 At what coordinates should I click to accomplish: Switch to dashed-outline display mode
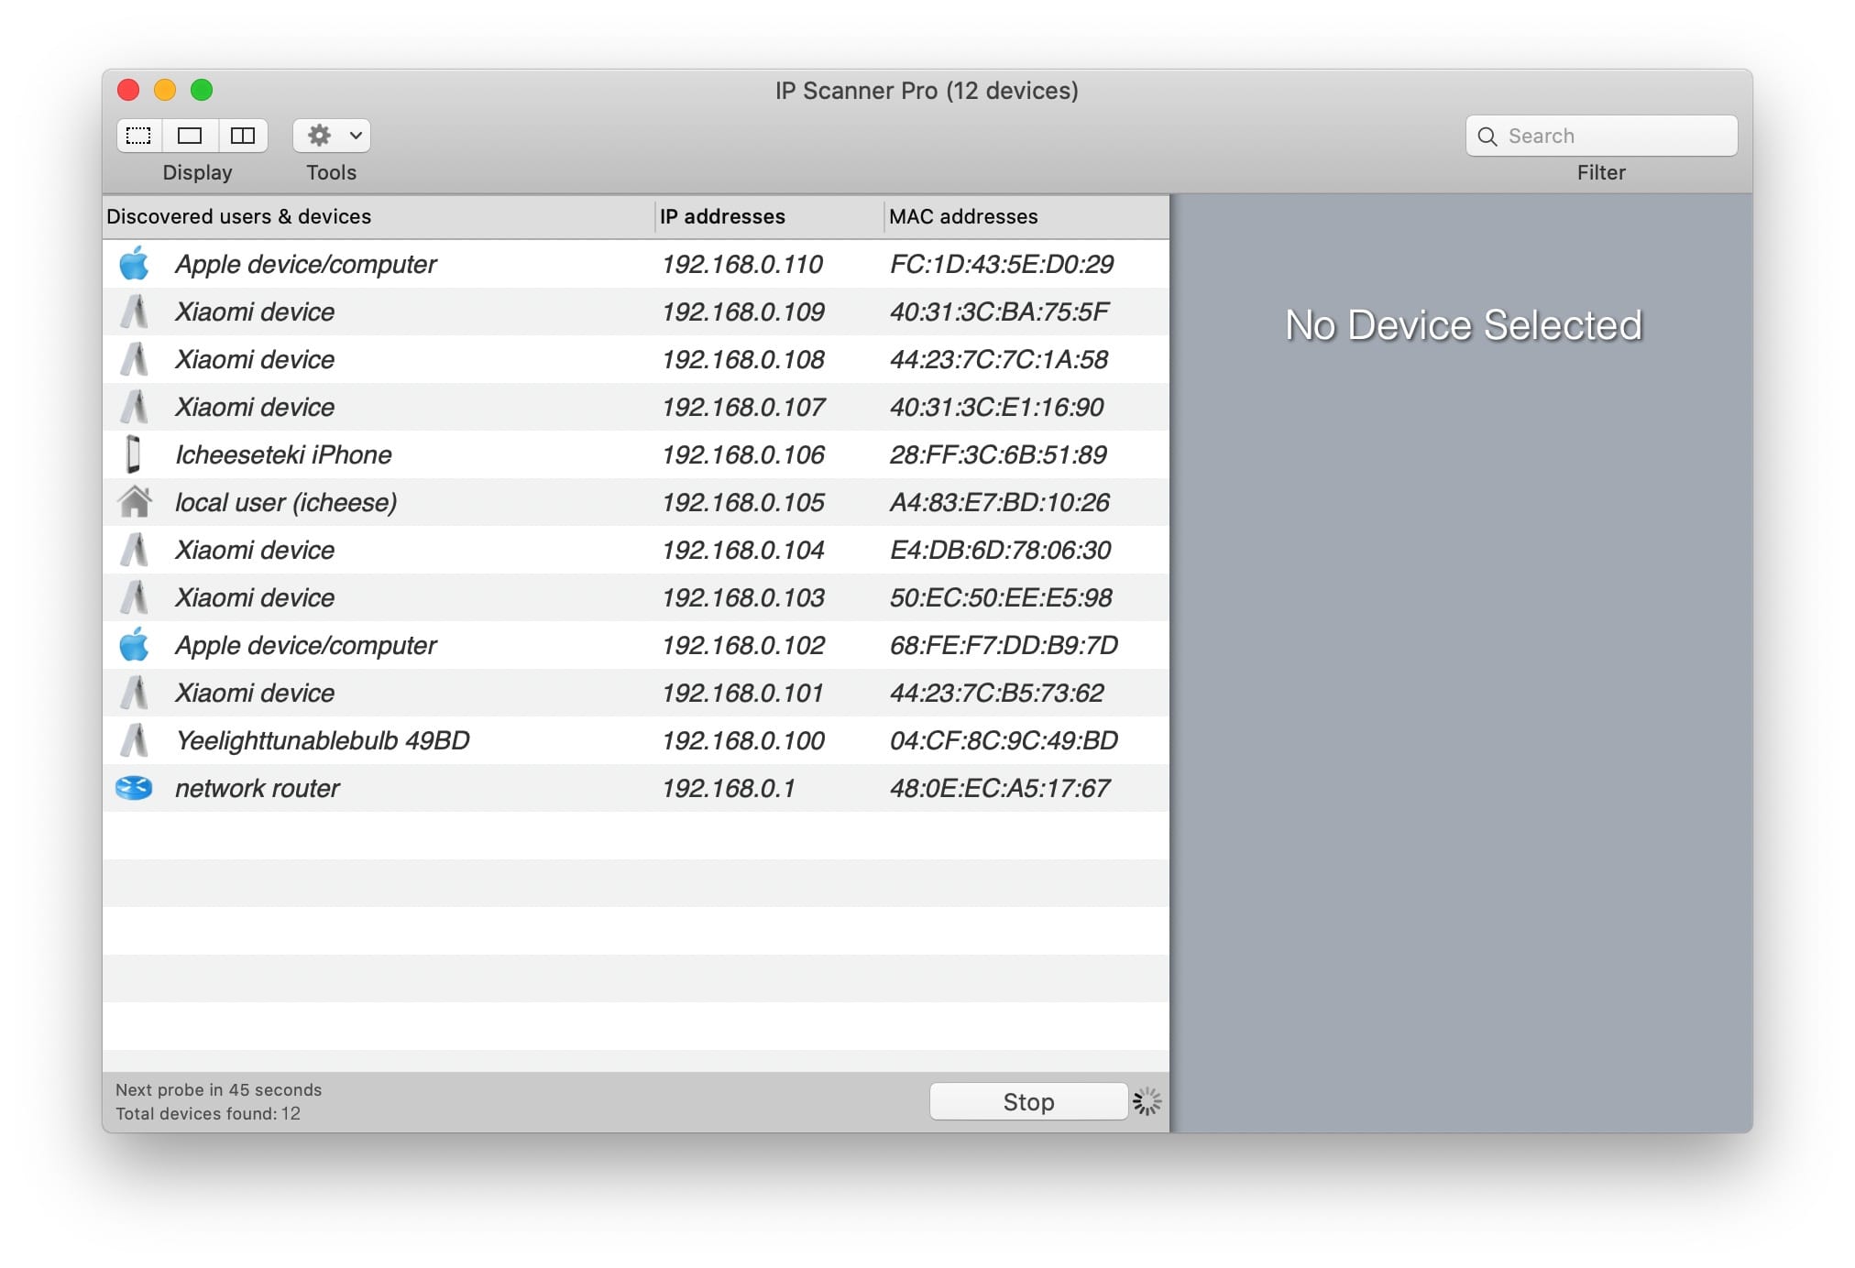[138, 136]
